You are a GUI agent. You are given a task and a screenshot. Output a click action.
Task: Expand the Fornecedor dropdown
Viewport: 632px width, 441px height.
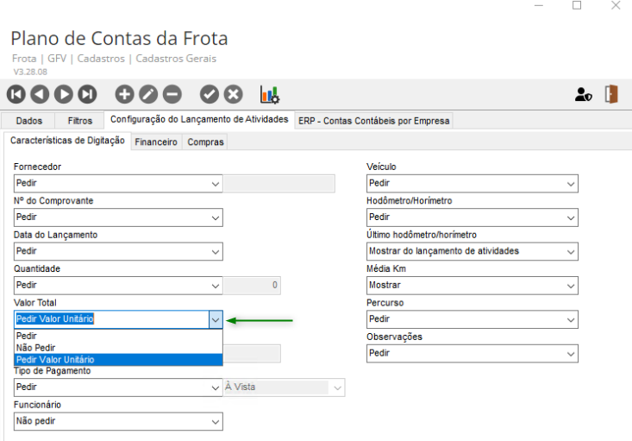click(x=216, y=184)
